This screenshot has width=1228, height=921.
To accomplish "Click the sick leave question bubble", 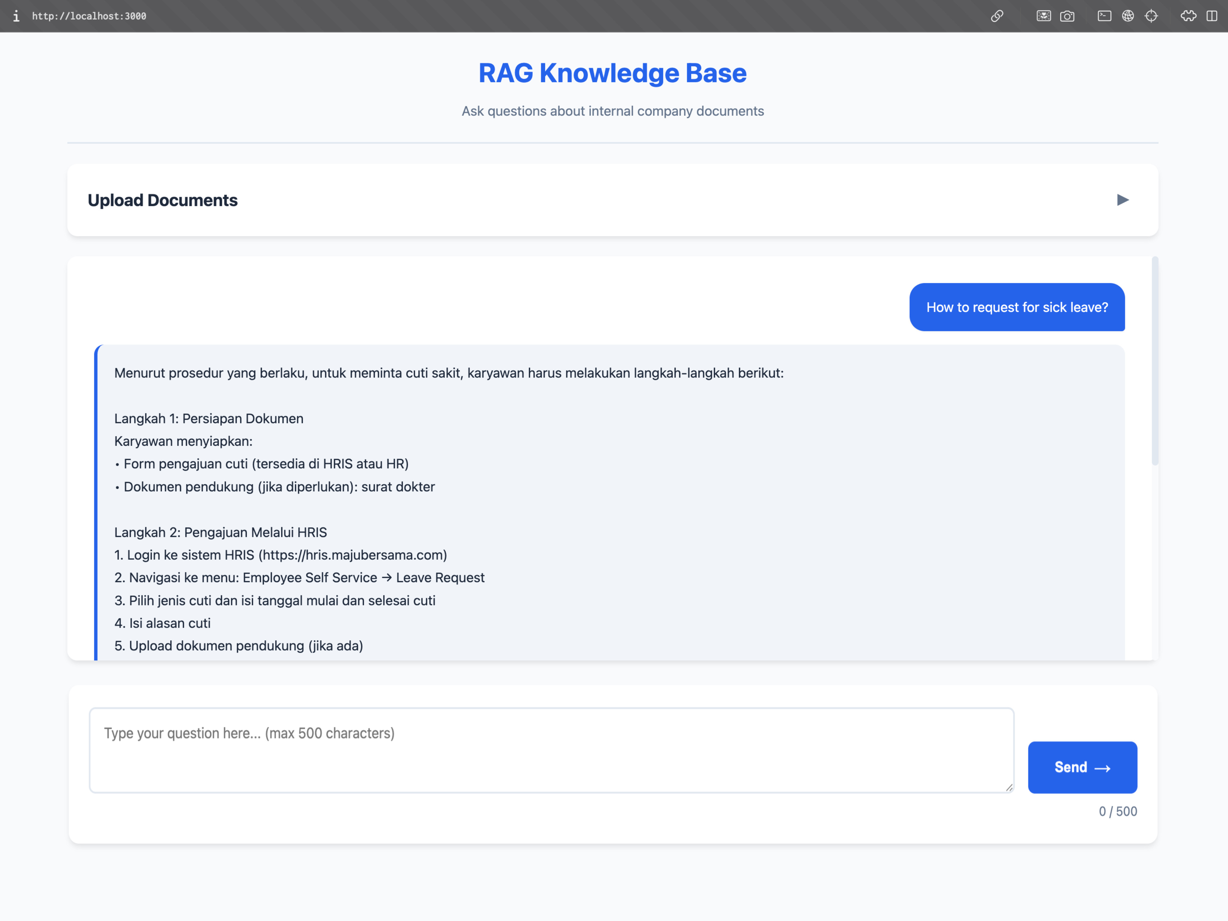I will (1017, 307).
